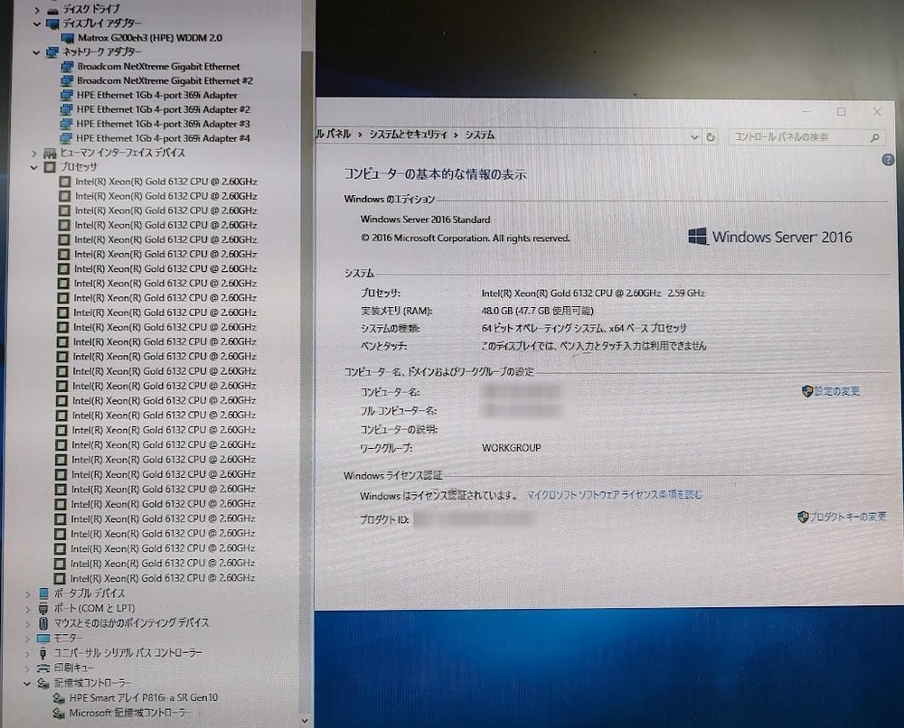Viewport: 904px width, 728px height.
Task: Maximize the System window
Action: pos(841,112)
